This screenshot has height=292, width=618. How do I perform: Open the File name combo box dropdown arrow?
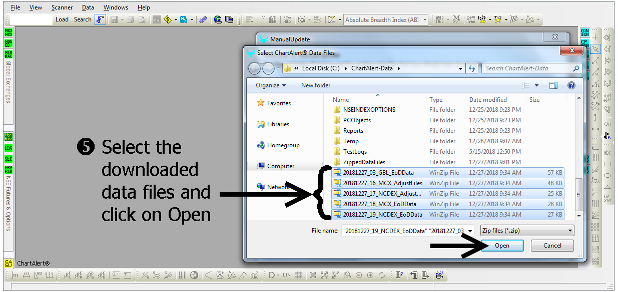pos(470,231)
